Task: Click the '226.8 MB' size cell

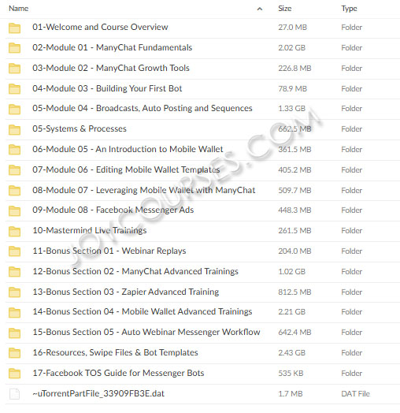Action: pyautogui.click(x=294, y=69)
